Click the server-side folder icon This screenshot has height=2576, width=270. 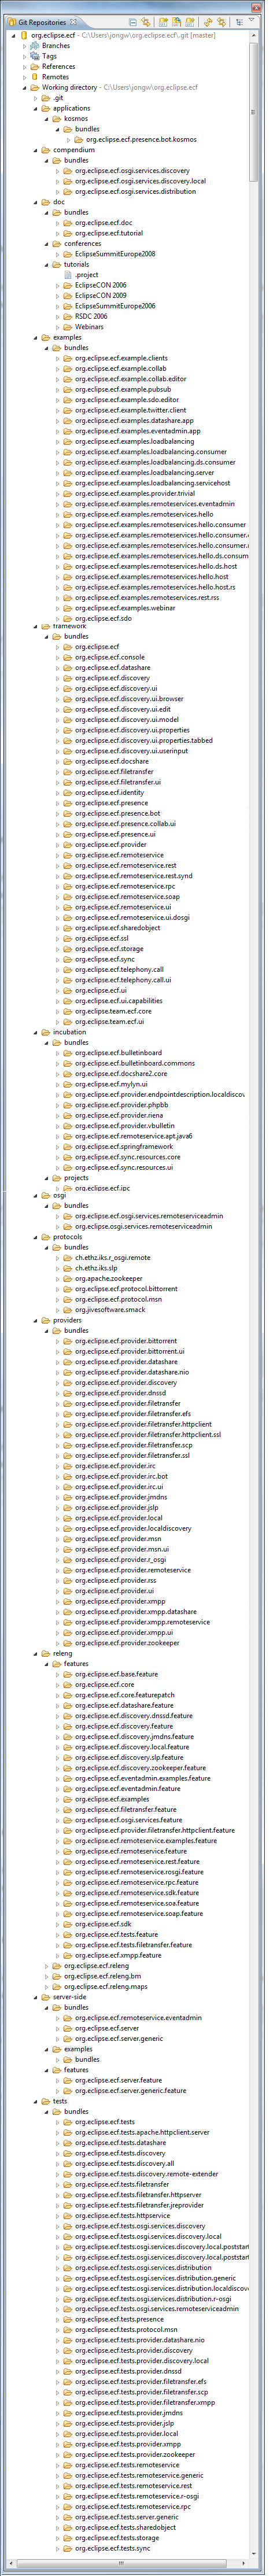(x=46, y=1997)
